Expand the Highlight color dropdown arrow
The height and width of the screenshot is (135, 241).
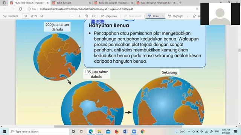click(188, 16)
